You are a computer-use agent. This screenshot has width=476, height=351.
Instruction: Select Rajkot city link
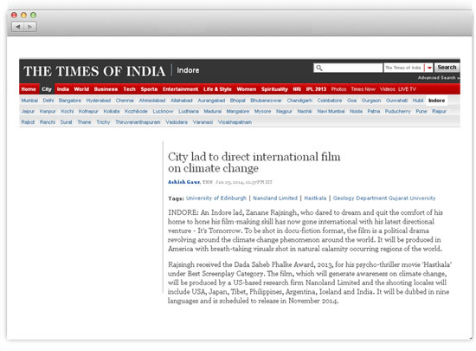[x=28, y=122]
